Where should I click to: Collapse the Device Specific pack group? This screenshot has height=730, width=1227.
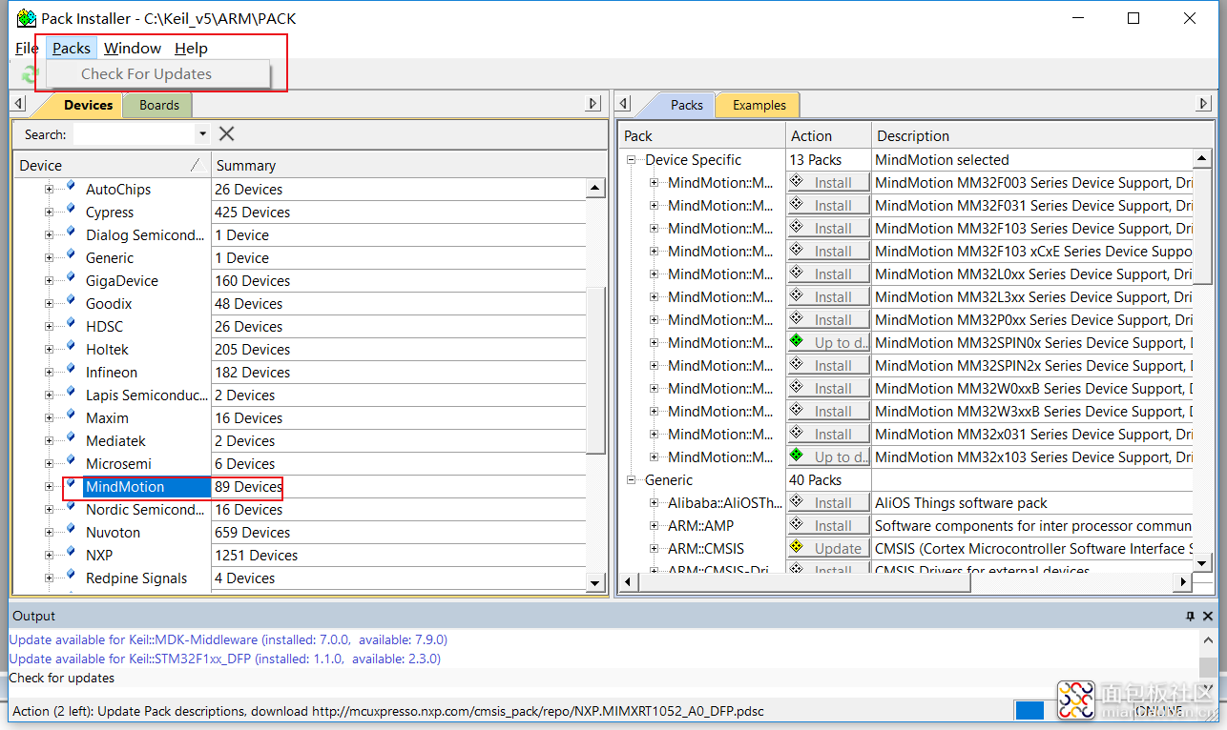pos(631,160)
